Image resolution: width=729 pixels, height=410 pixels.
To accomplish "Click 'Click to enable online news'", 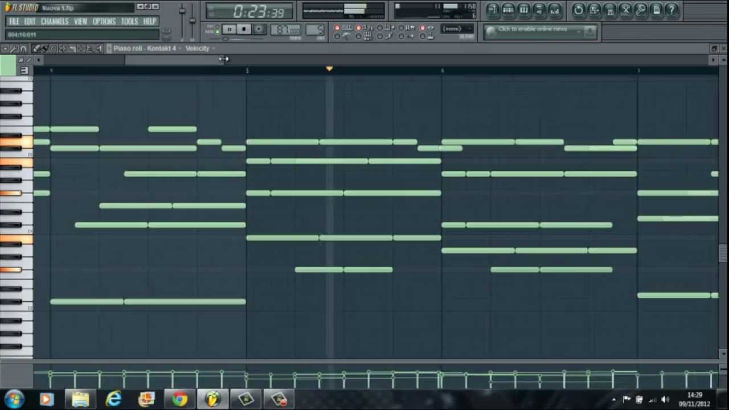I will pyautogui.click(x=533, y=29).
